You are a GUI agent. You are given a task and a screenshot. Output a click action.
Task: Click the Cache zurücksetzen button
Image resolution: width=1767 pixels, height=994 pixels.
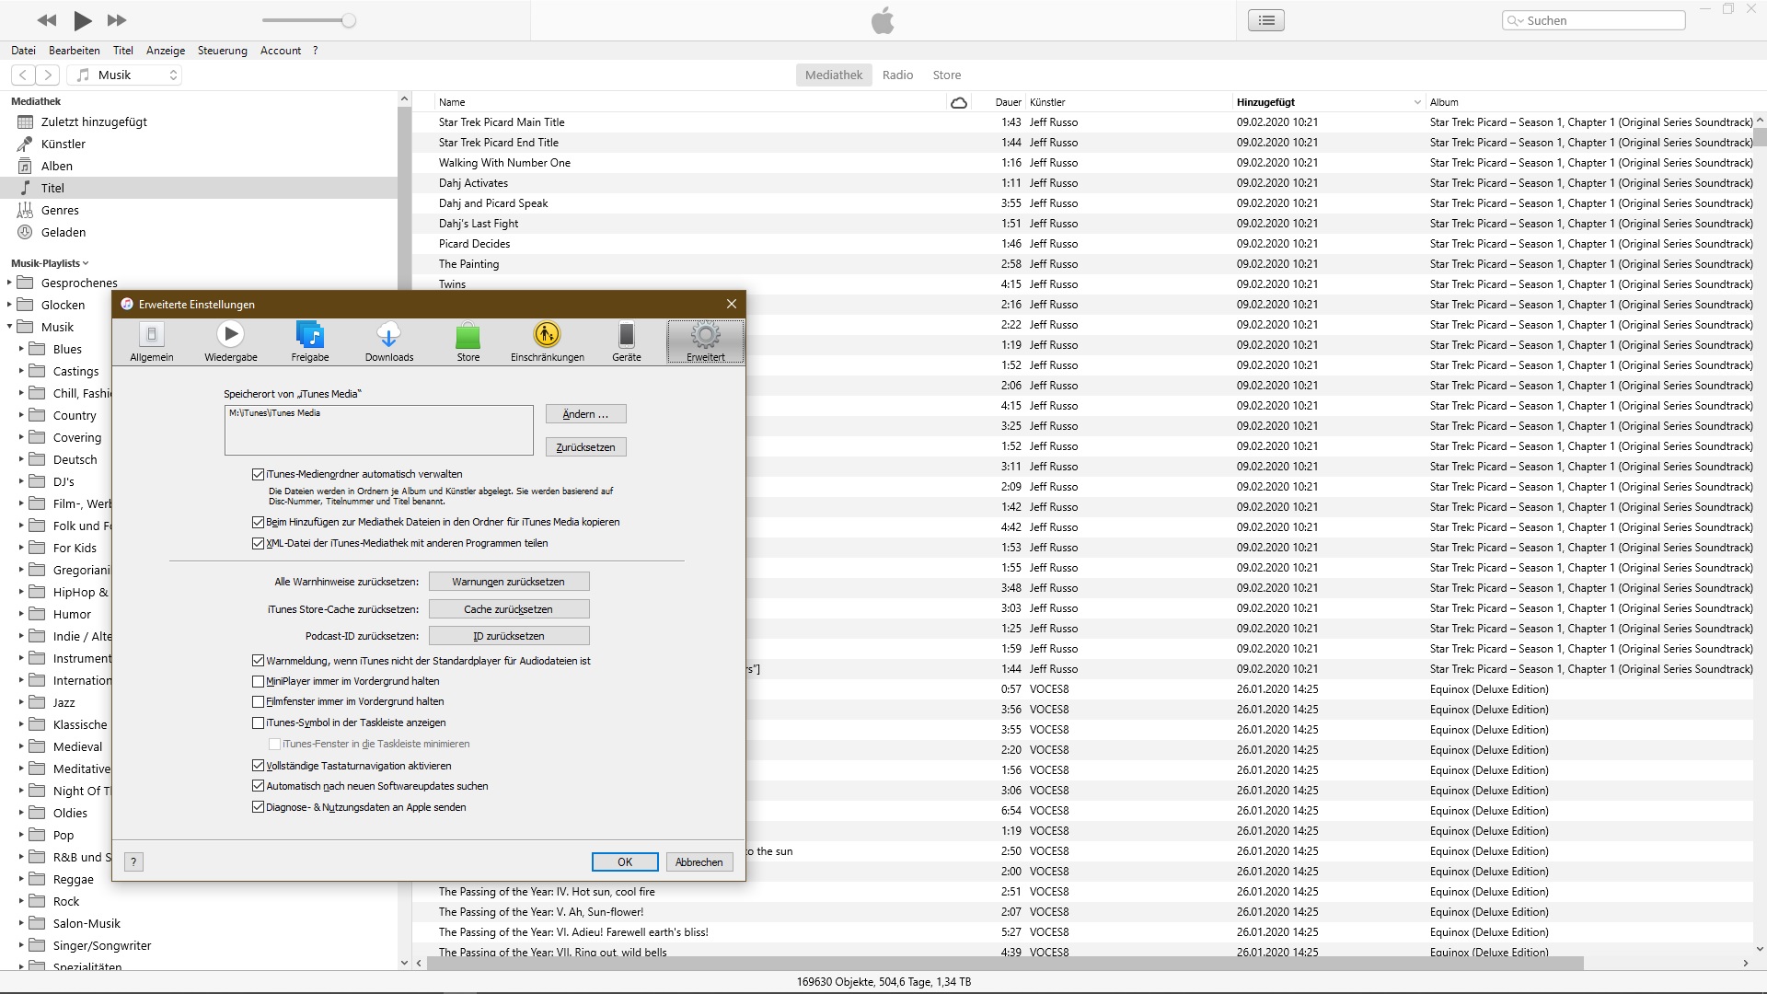pos(509,609)
